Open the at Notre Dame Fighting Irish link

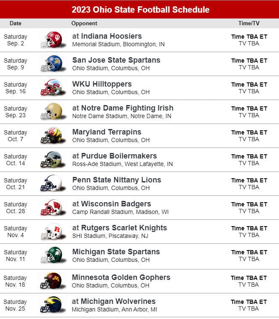tap(123, 108)
